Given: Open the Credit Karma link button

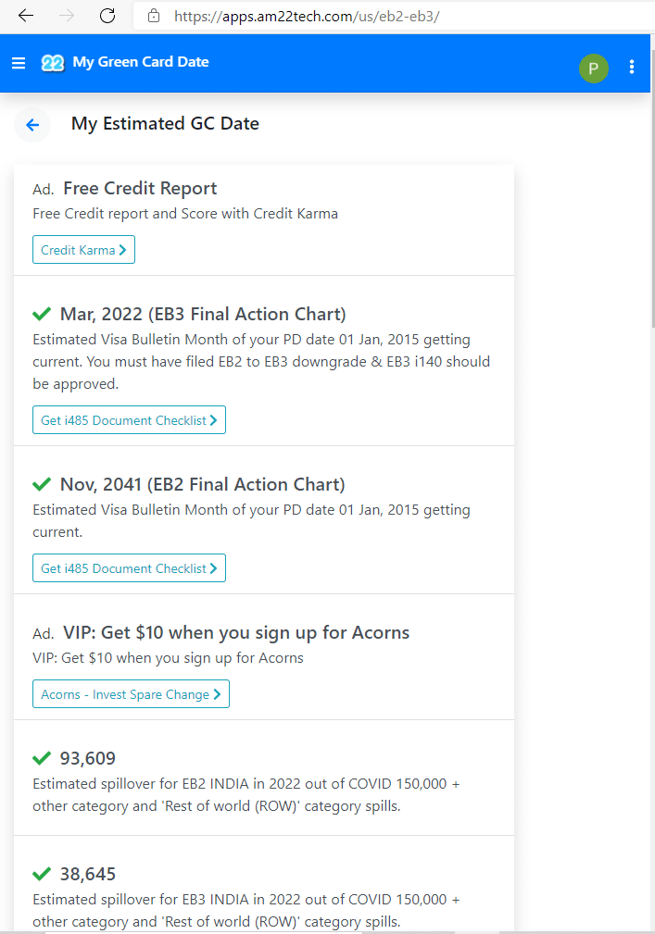Looking at the screenshot, I should [83, 250].
